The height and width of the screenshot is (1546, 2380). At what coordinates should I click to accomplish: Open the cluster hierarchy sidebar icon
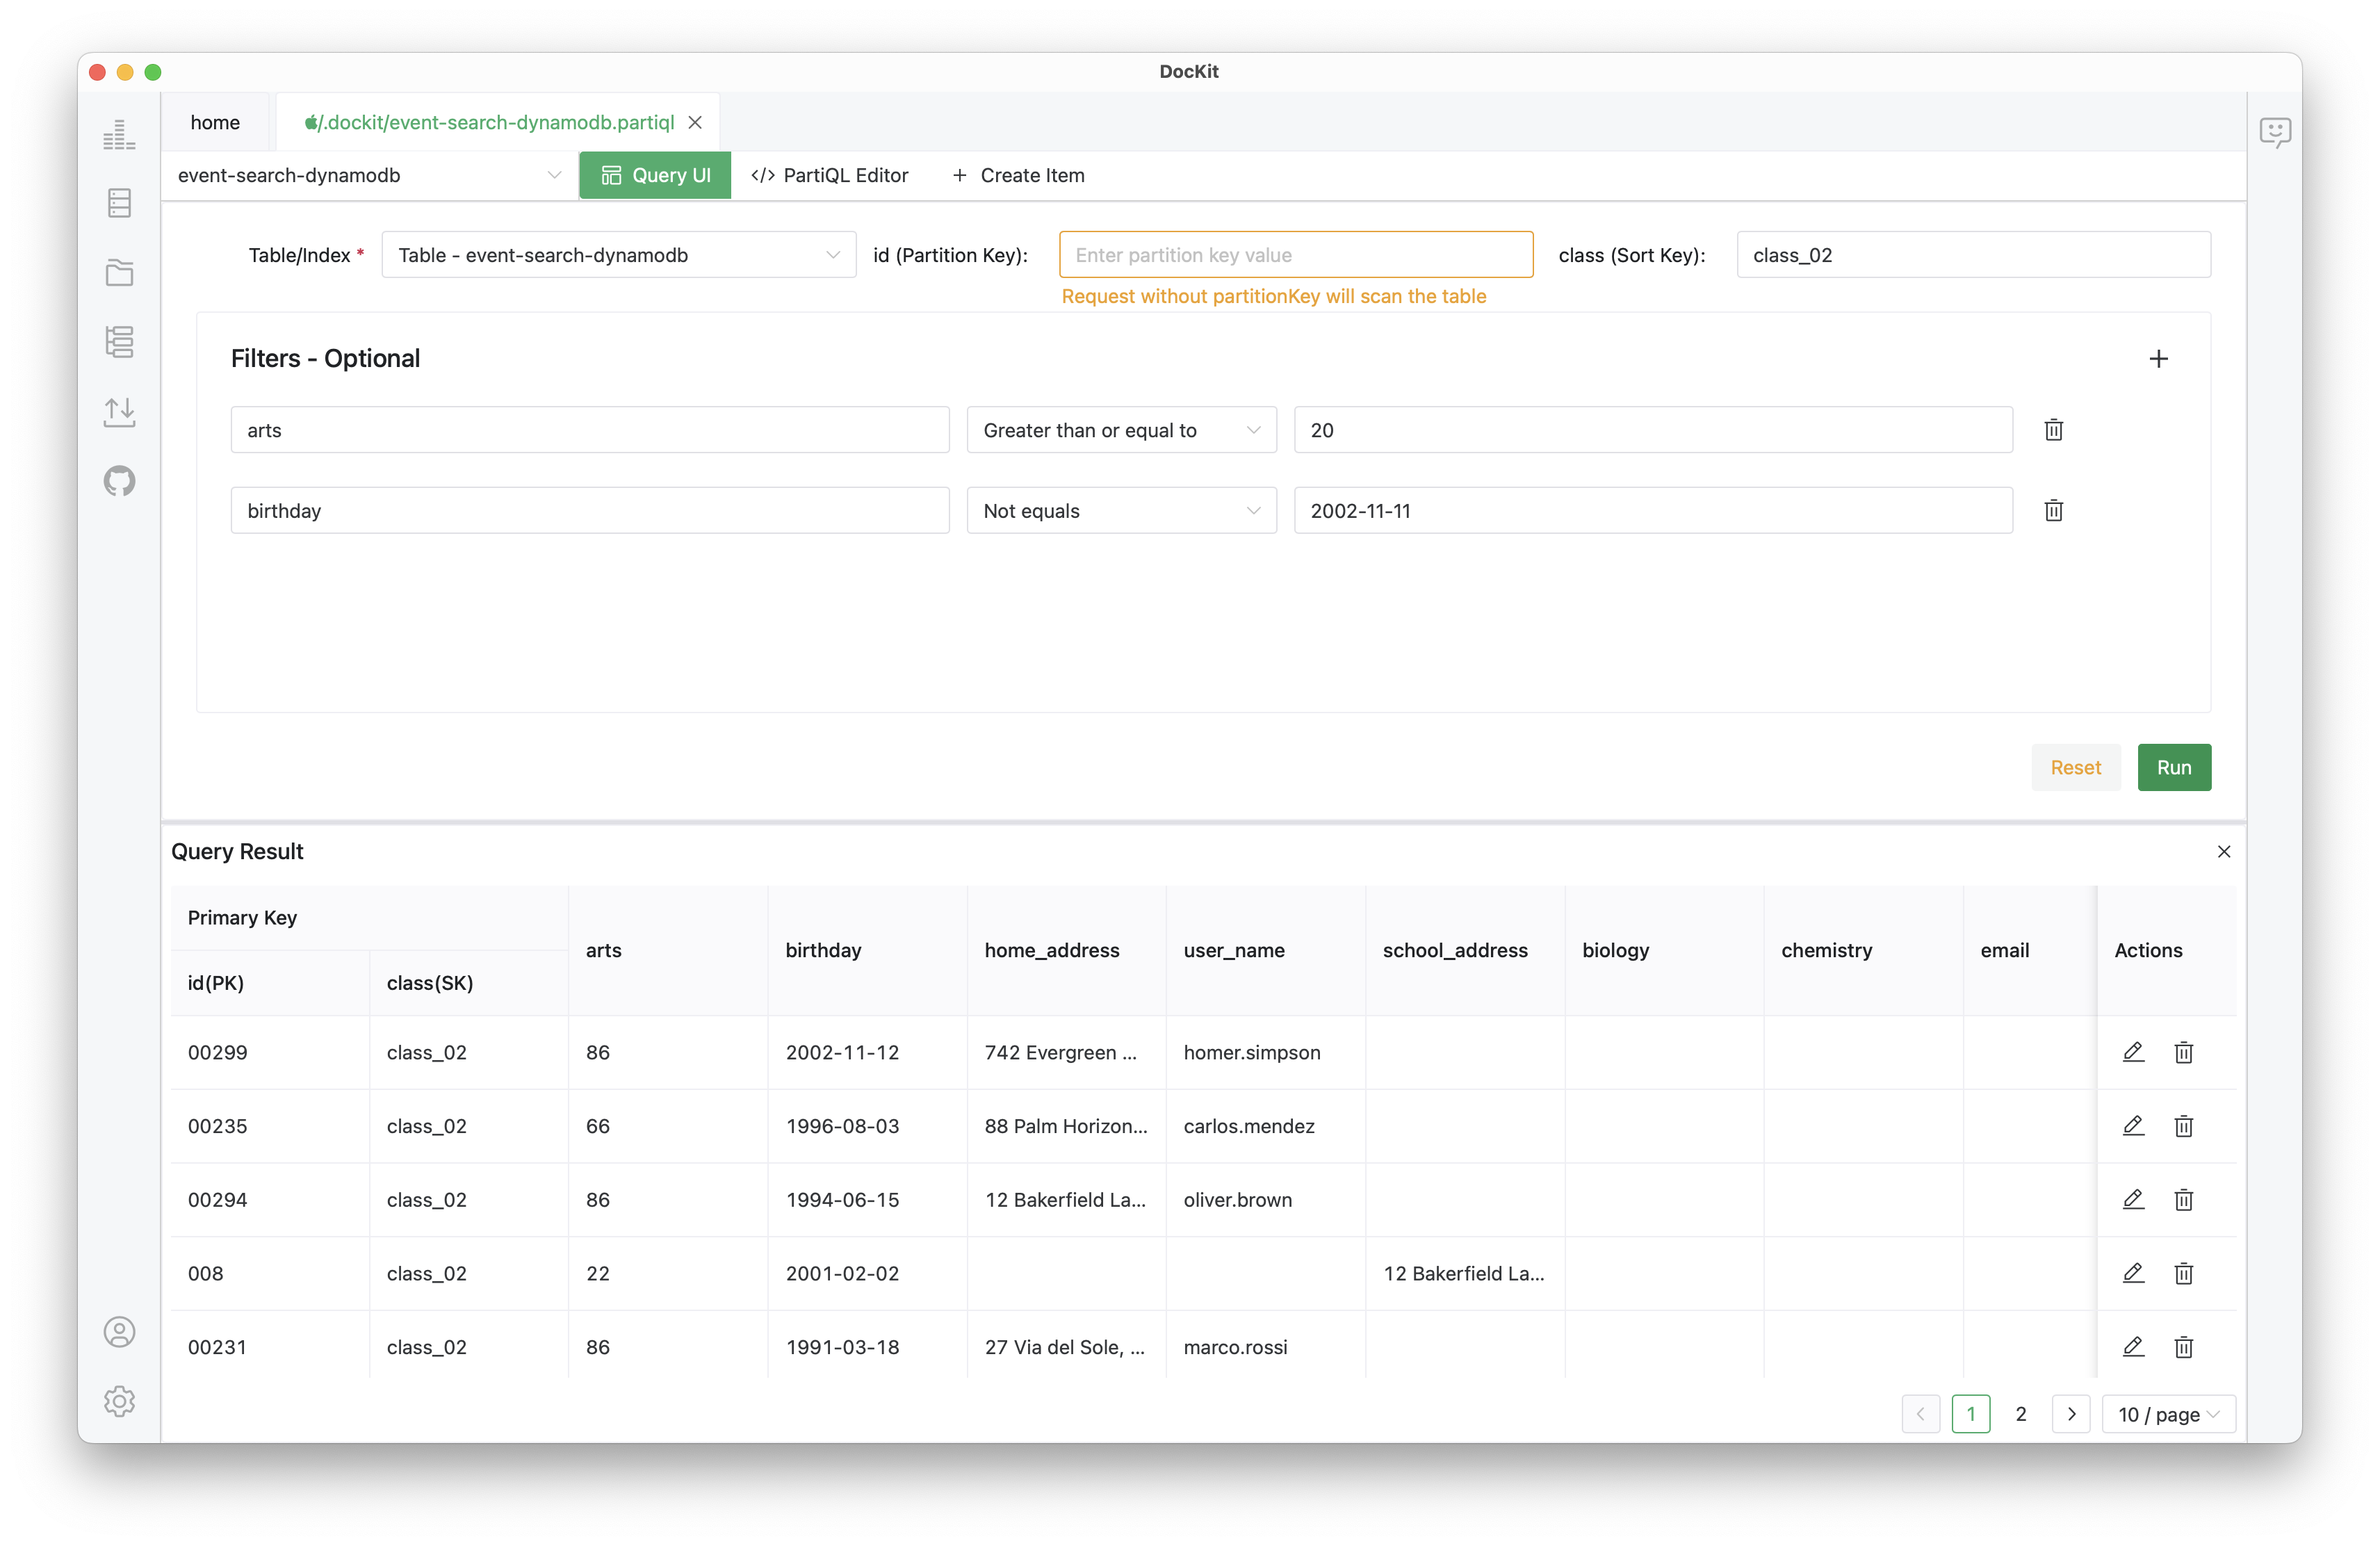coord(119,341)
